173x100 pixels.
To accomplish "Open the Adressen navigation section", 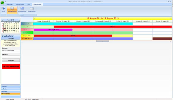I will 11,91.
